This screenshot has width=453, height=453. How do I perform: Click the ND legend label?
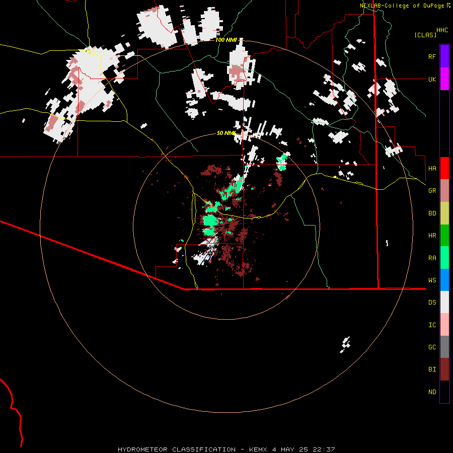tap(432, 392)
